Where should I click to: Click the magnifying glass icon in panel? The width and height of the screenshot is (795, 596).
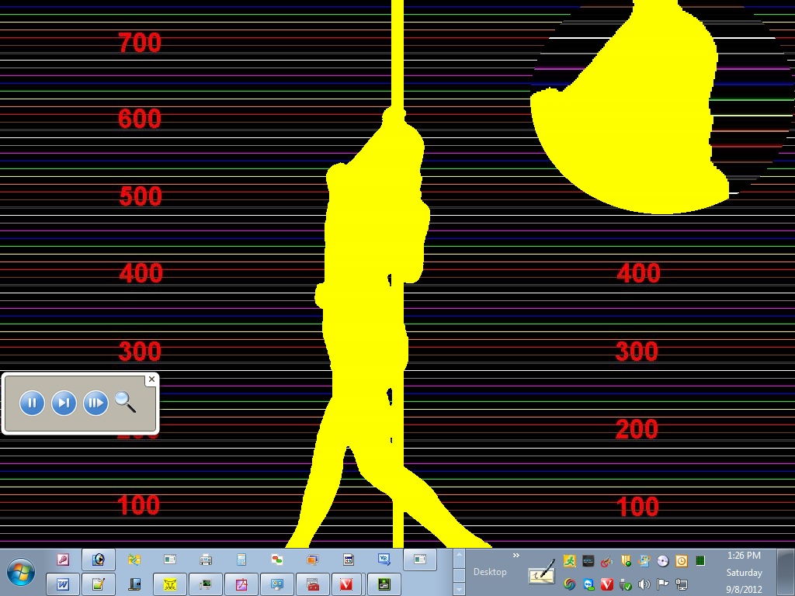(x=125, y=402)
